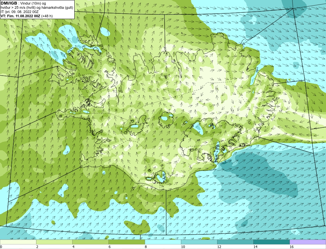This screenshot has height=249, width=326.
Task: Click the pale yellow 0–2 legend swatch
Action: coord(18,242)
